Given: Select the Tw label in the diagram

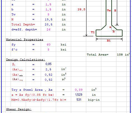Looking at the screenshot, I should tap(109, 11).
